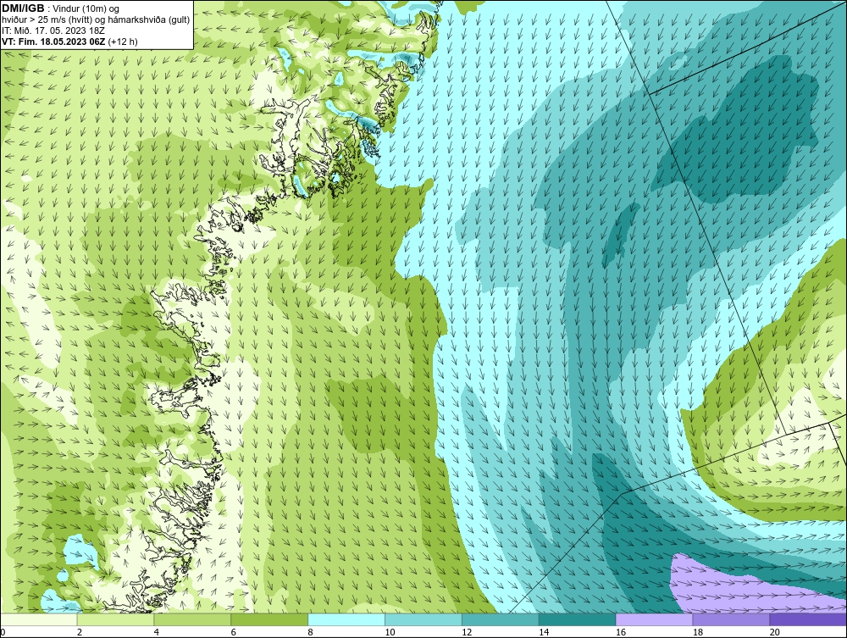Click the 16–18 m/s lavender legend swatch
This screenshot has width=847, height=638.
(x=654, y=619)
